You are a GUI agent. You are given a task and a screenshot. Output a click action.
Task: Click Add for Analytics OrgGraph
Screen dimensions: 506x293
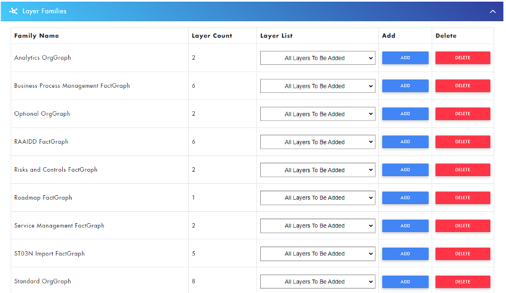pos(405,58)
